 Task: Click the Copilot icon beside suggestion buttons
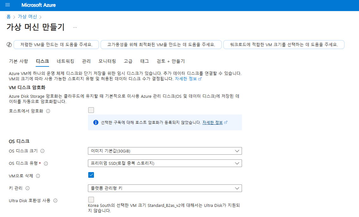click(9, 45)
